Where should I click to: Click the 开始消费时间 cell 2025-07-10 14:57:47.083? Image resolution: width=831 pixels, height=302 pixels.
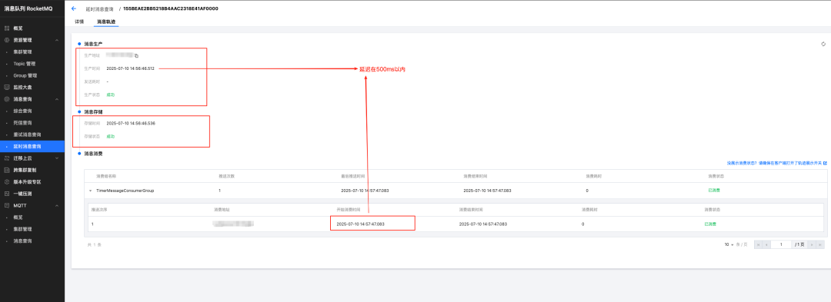(360, 224)
